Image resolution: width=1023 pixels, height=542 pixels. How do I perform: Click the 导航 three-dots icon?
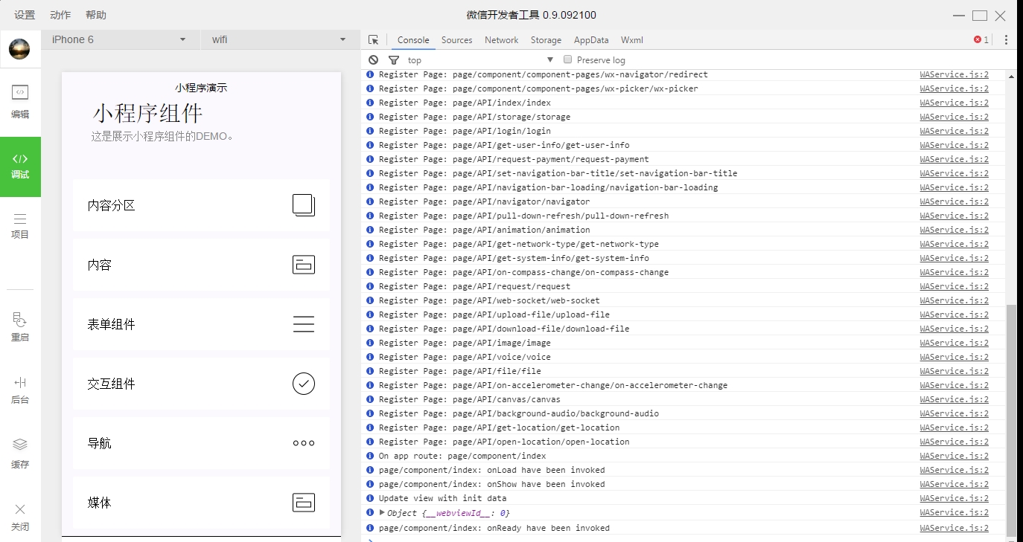[x=304, y=443]
